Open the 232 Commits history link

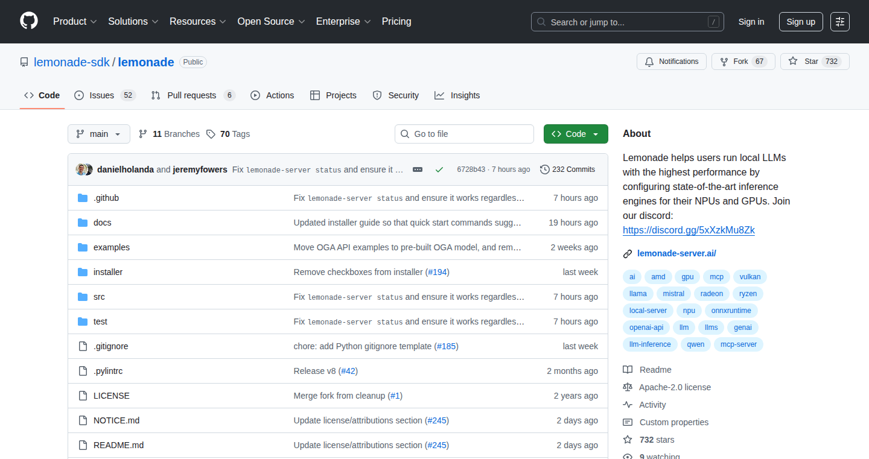[x=567, y=169]
